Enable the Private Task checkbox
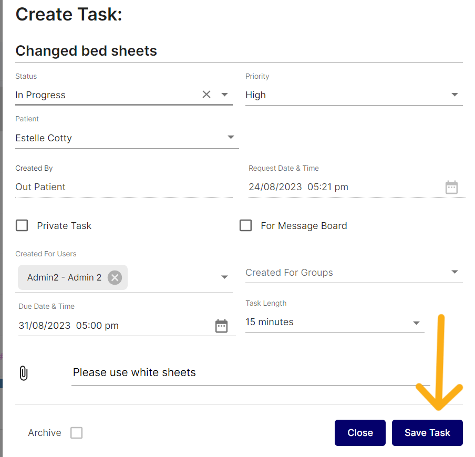This screenshot has height=457, width=475. 22,226
